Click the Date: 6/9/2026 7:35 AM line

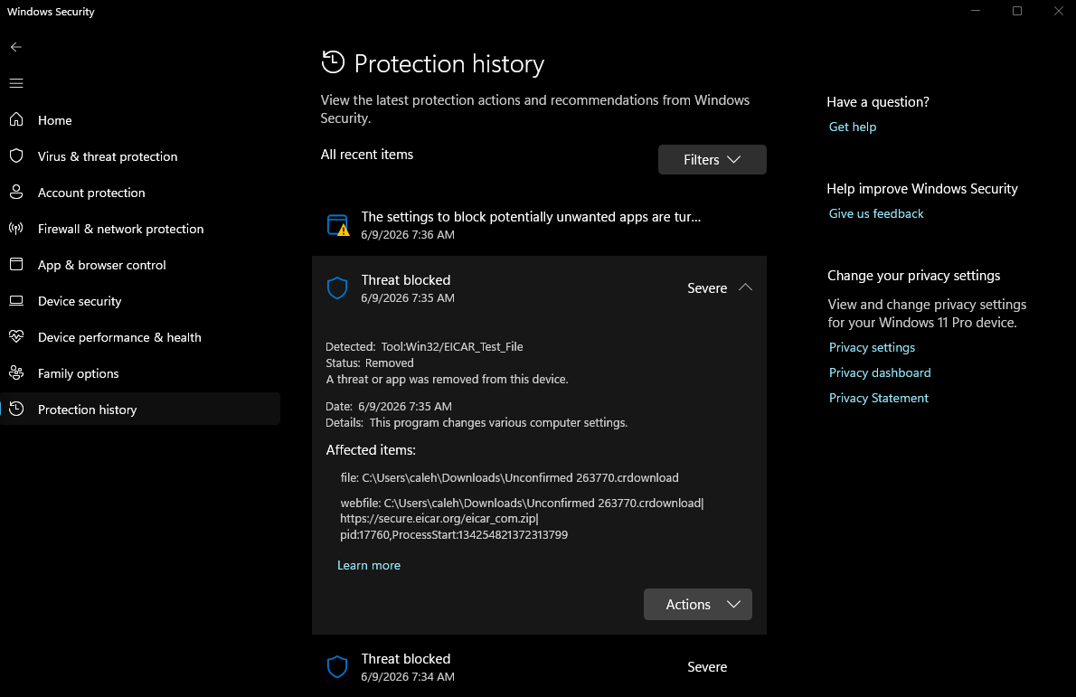pos(389,406)
